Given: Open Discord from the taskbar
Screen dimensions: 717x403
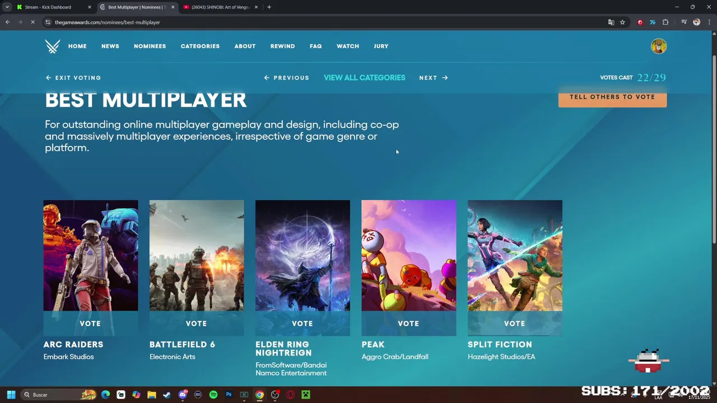Looking at the screenshot, I should pos(182,395).
